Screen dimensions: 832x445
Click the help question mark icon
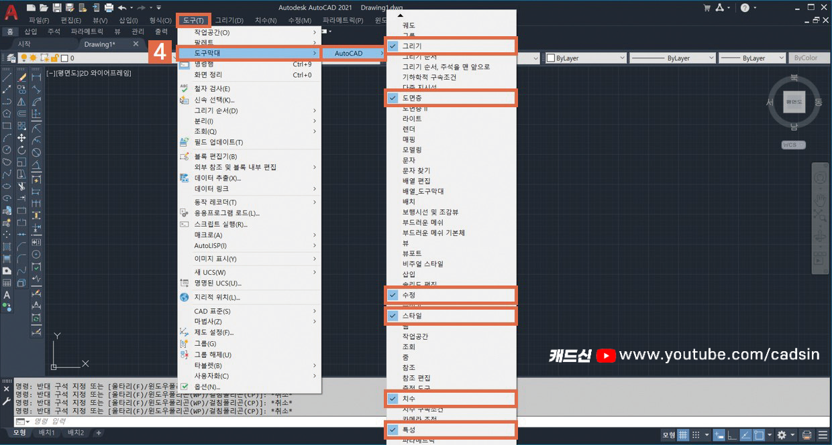[744, 7]
